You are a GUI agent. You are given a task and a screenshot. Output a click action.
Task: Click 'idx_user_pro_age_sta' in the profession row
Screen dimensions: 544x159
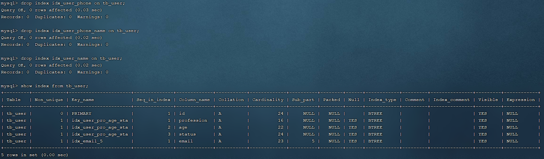(100, 120)
